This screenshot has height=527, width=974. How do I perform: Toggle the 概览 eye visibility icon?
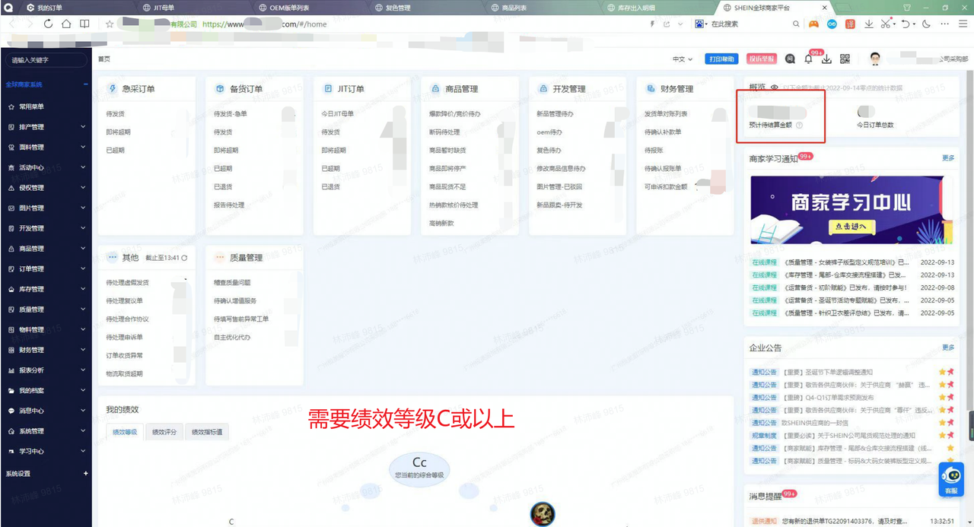pos(775,88)
